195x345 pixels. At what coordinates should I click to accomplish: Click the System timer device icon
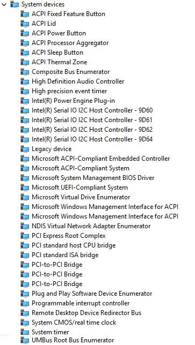(25, 332)
